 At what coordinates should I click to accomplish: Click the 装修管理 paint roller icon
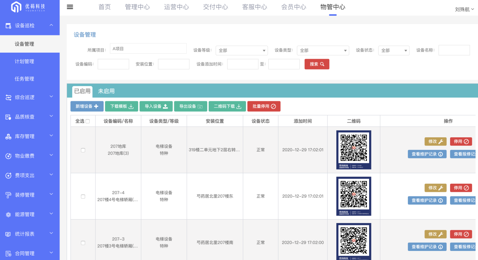point(8,195)
